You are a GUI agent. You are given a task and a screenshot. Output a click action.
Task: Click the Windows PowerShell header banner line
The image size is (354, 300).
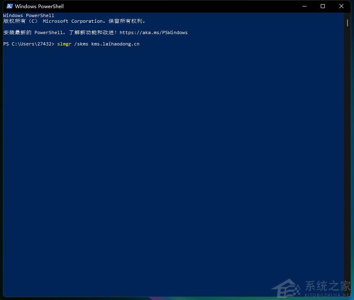[x=28, y=15]
